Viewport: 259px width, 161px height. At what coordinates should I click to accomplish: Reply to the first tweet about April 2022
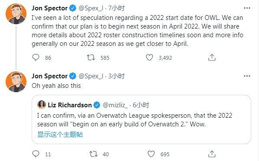pyautogui.click(x=36, y=58)
